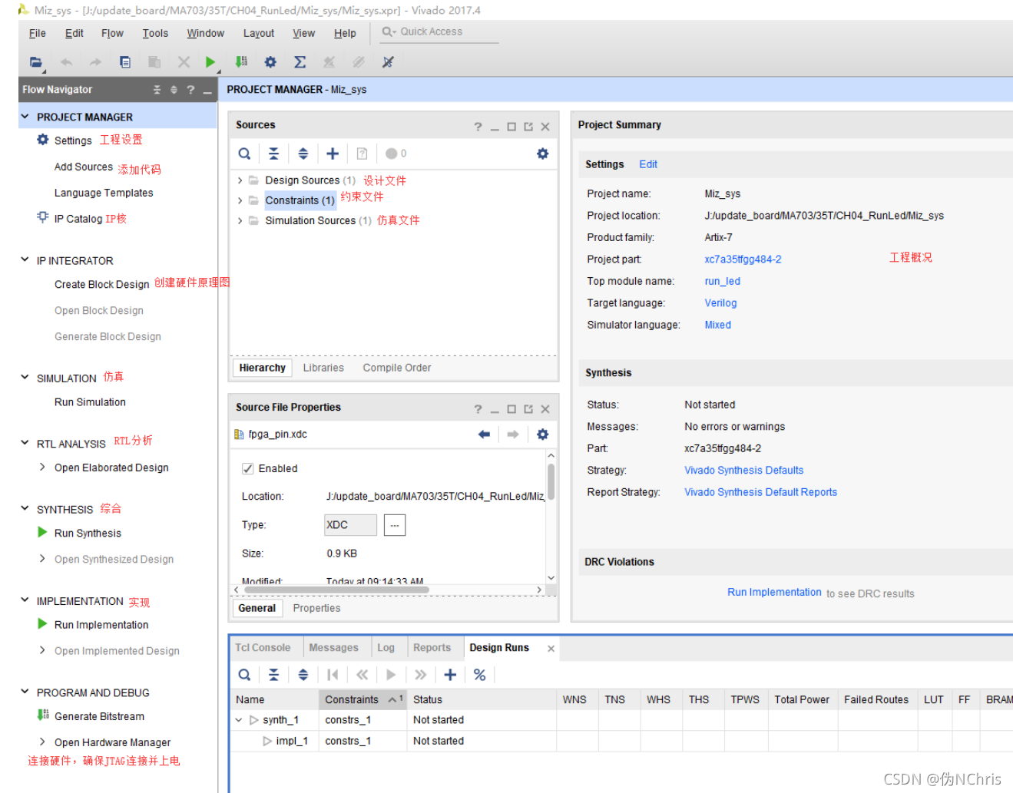Expand the Simulation Sources folder
The width and height of the screenshot is (1013, 793).
240,221
